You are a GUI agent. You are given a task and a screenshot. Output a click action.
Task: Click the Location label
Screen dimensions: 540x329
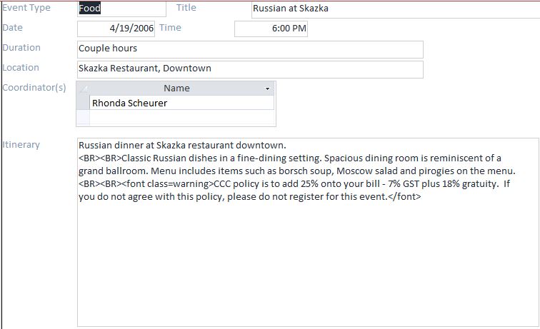click(x=21, y=68)
